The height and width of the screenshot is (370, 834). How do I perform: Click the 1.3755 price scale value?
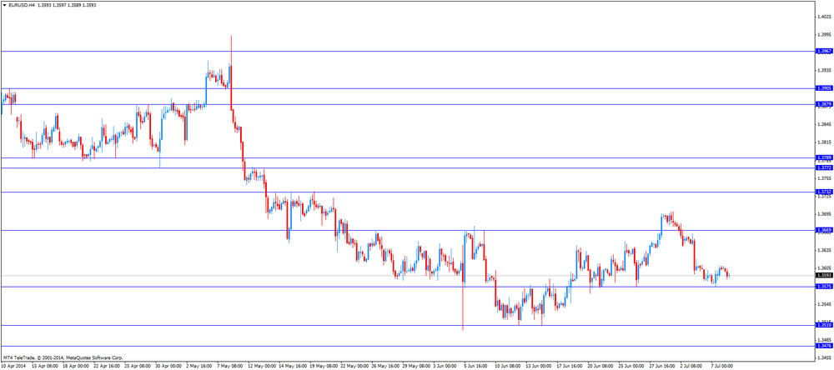[x=825, y=178]
